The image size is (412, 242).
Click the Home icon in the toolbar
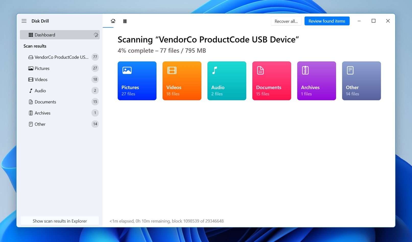(x=113, y=21)
